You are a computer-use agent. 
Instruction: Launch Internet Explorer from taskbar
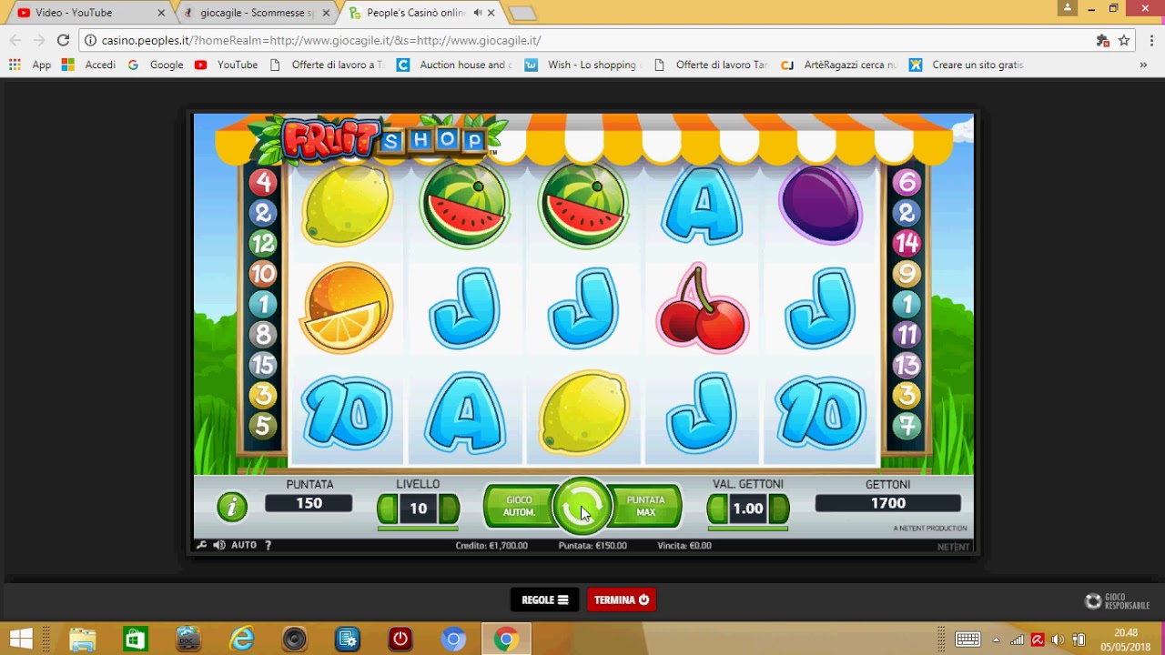click(x=242, y=639)
